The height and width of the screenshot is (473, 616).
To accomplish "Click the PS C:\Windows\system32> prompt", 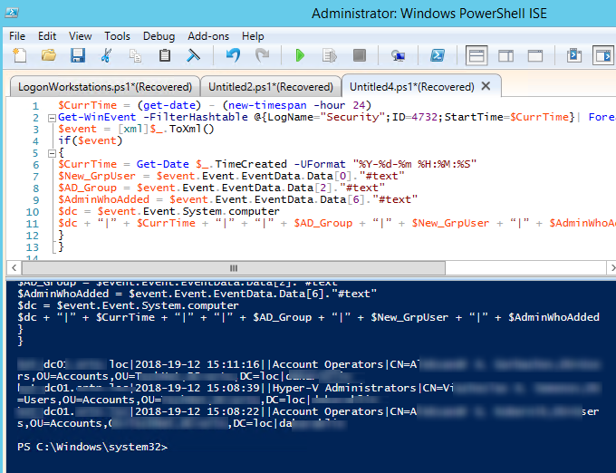I will click(92, 447).
